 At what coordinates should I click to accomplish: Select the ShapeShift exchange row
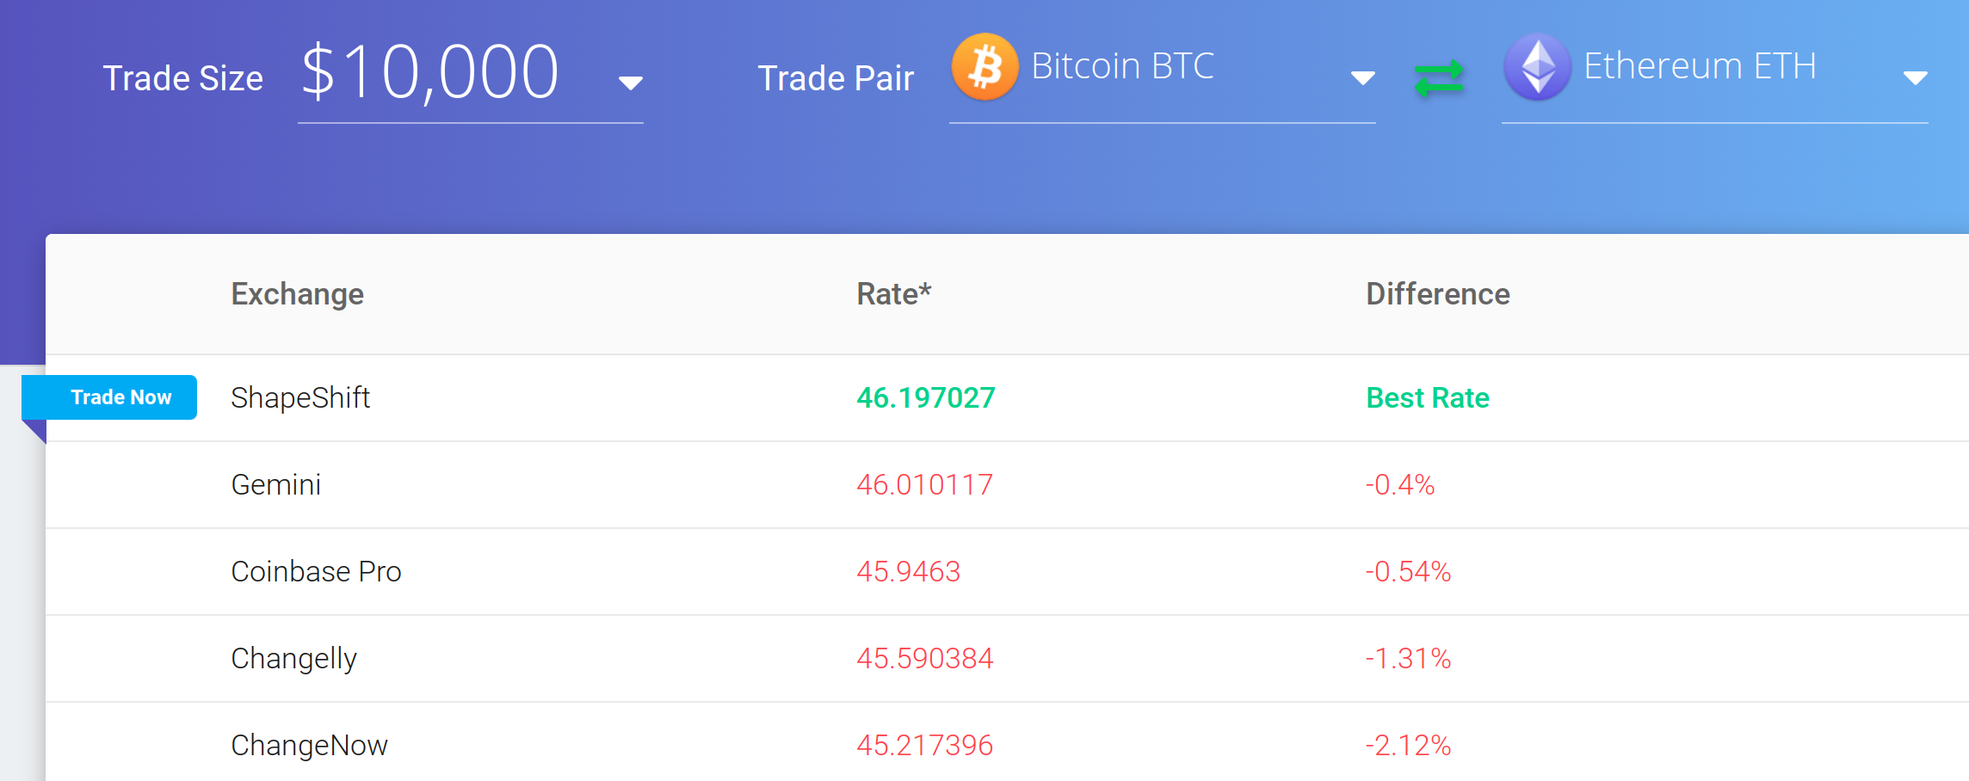[x=1007, y=398]
